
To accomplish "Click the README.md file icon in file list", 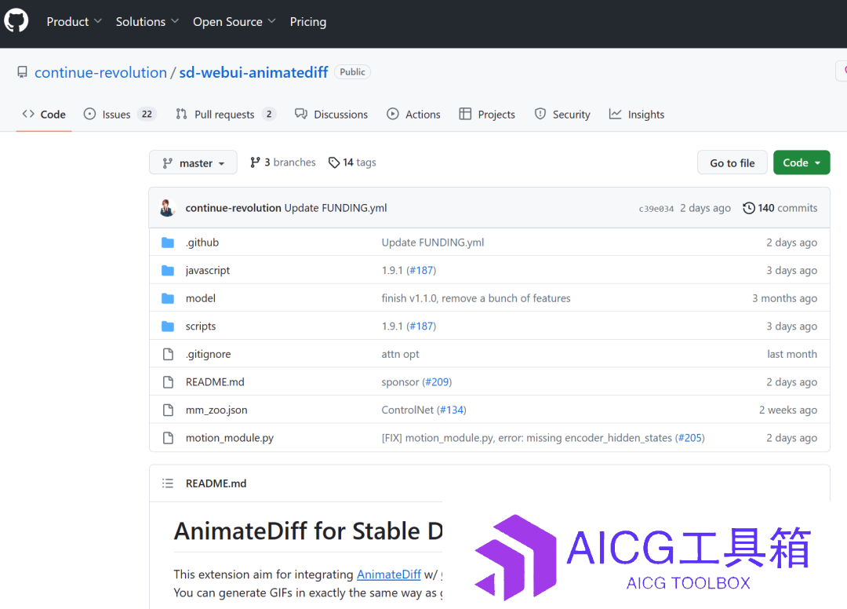I will (168, 382).
